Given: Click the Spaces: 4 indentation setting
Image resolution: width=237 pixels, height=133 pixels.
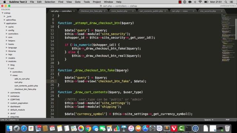Looking at the screenshot, I should click(x=208, y=120).
